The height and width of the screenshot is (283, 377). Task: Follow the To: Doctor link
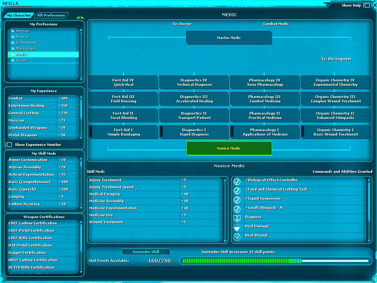[x=182, y=24]
